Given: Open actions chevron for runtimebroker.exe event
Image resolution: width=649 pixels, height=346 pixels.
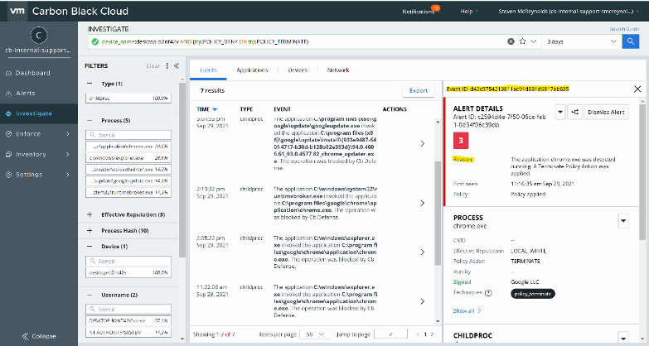Looking at the screenshot, I should tap(422, 203).
